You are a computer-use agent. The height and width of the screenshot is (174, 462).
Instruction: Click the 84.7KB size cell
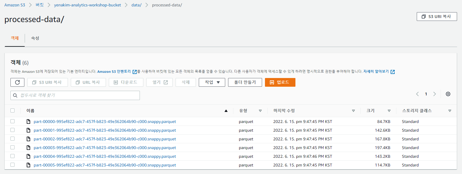pos(384,122)
